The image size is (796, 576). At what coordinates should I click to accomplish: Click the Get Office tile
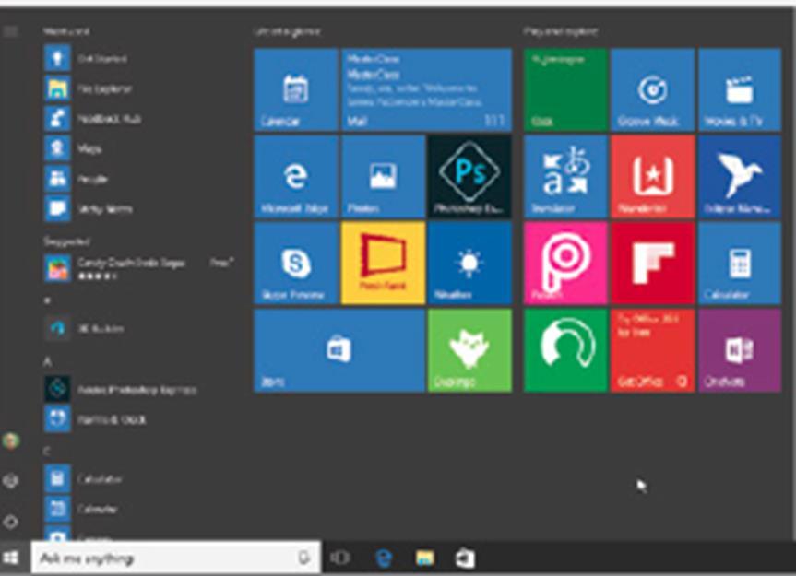(x=653, y=350)
